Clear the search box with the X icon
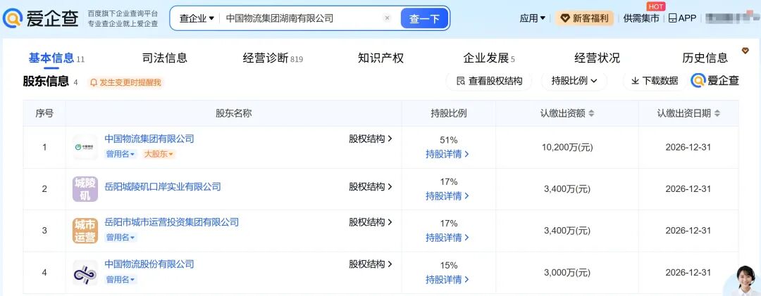 click(387, 18)
